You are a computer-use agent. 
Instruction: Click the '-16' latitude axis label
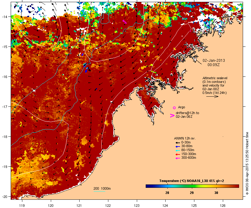point(4,77)
